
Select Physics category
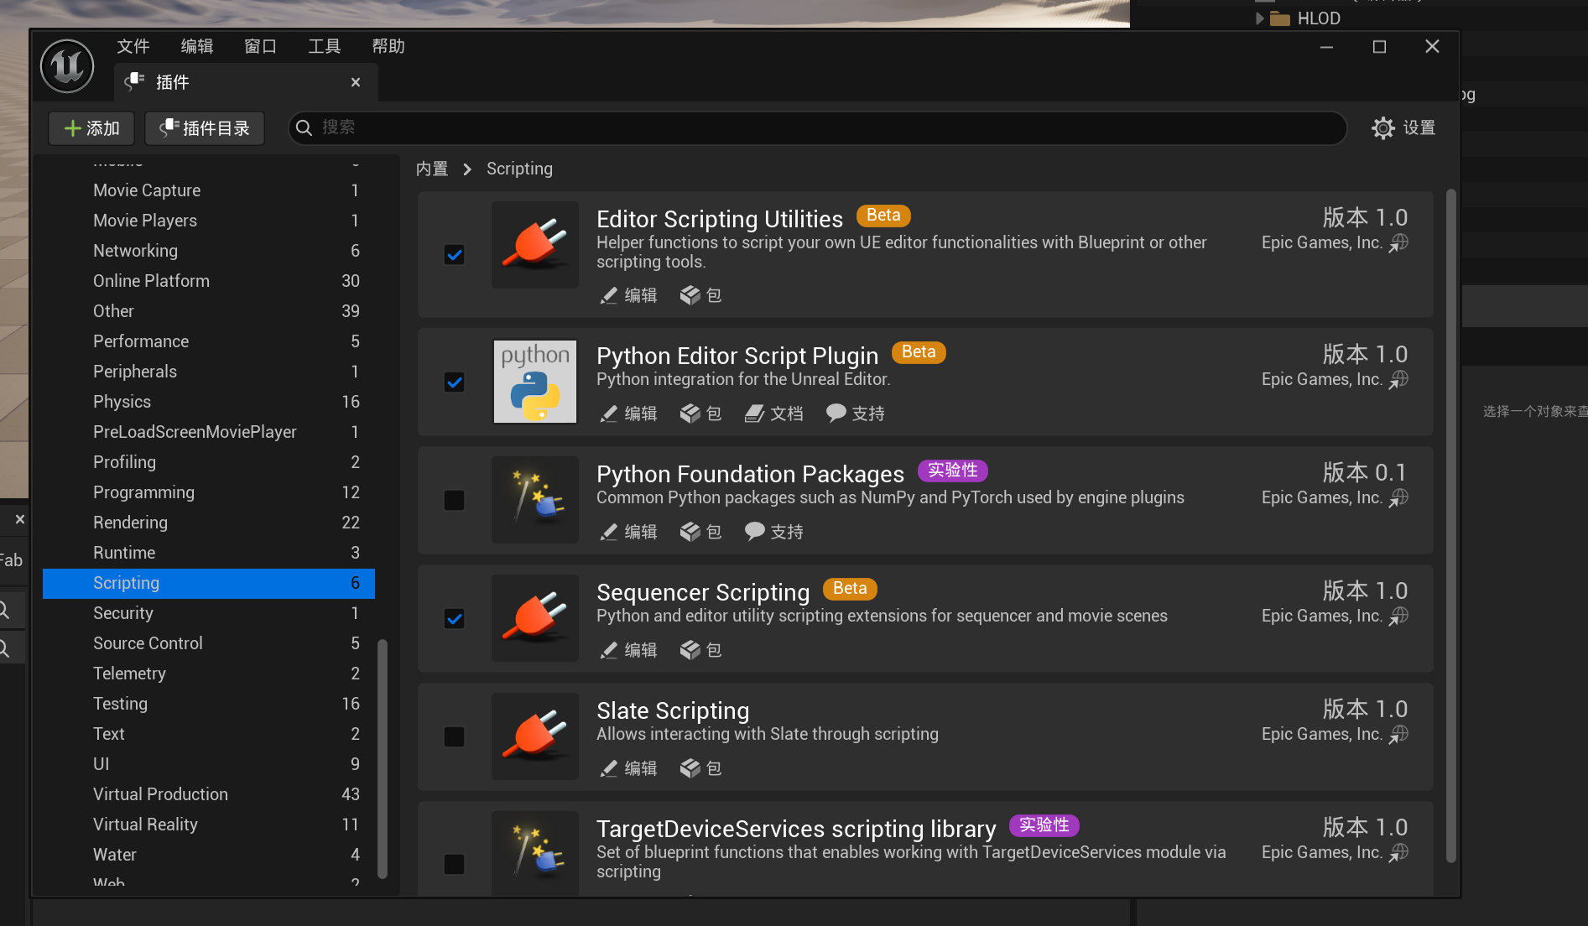click(209, 402)
